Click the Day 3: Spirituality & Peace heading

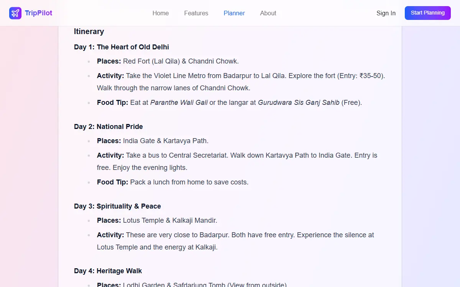pyautogui.click(x=117, y=206)
